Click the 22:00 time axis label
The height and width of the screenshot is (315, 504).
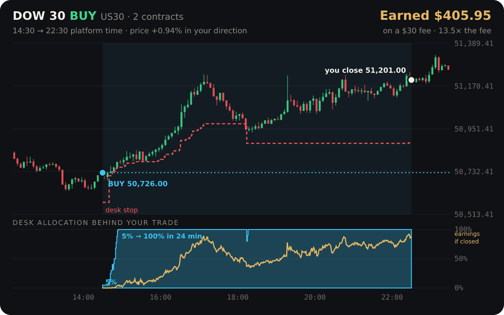(x=392, y=297)
